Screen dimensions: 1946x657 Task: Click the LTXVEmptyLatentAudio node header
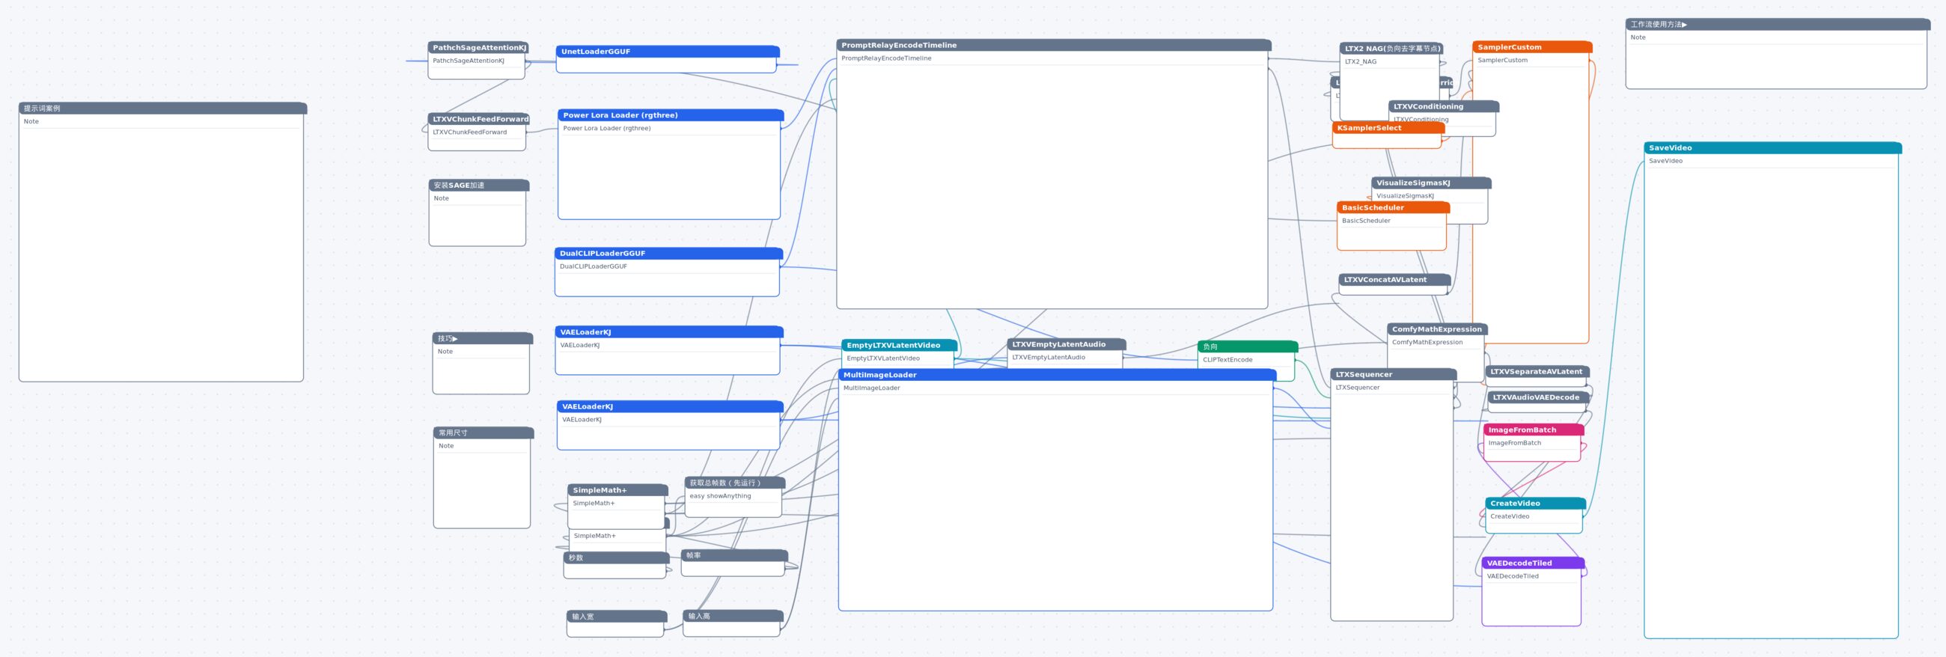coord(1067,344)
